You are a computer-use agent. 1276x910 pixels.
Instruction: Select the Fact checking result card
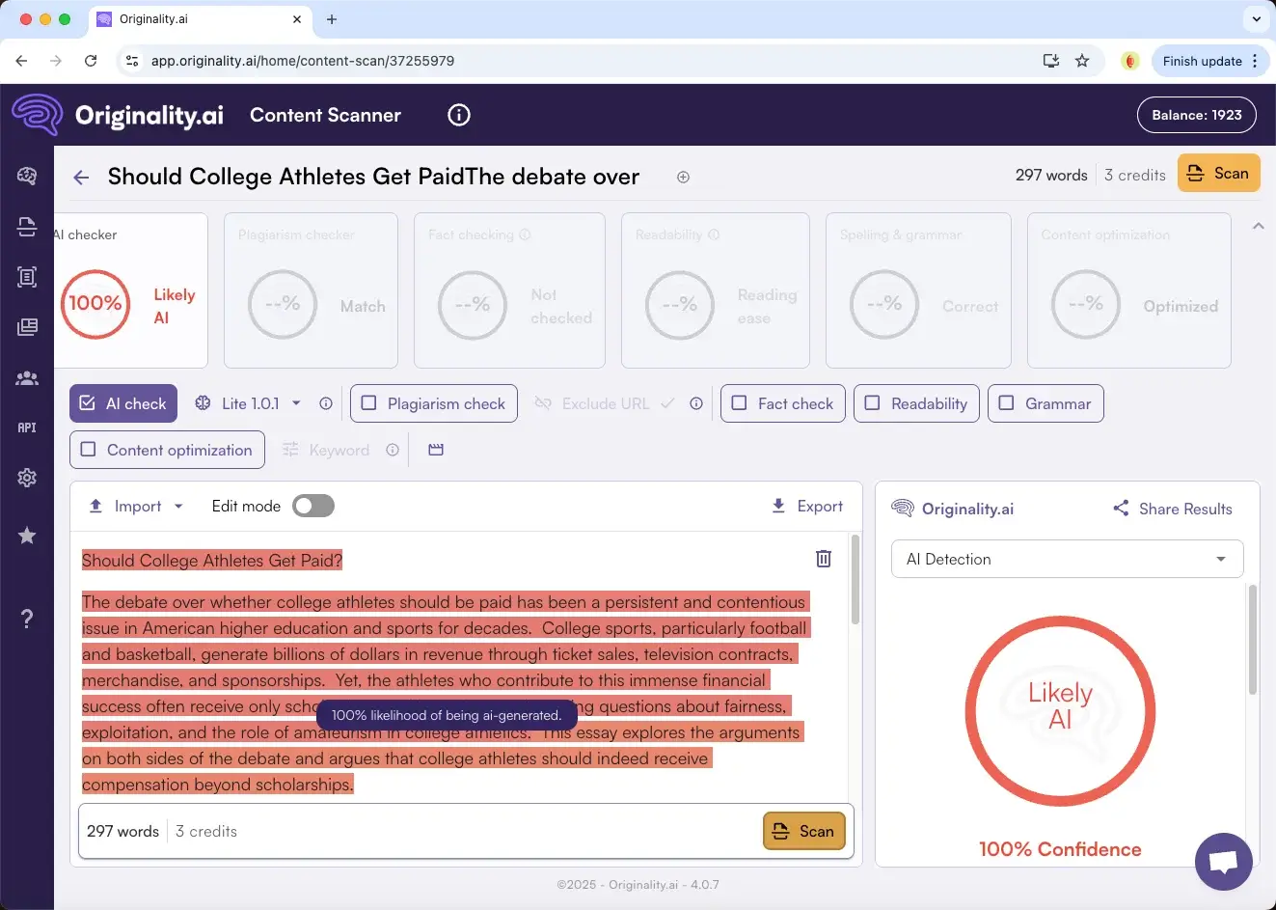coord(509,290)
